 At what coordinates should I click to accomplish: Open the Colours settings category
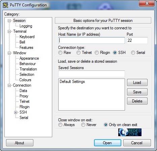pos(25,80)
